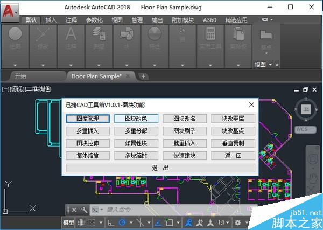Open the [二维线框] visual style label

[x=38, y=89]
